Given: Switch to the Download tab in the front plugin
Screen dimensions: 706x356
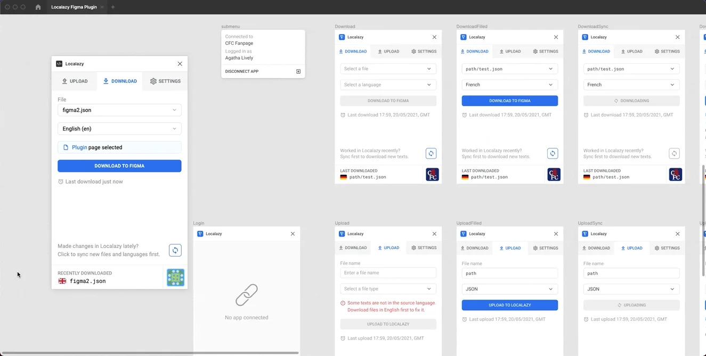Looking at the screenshot, I should point(120,81).
